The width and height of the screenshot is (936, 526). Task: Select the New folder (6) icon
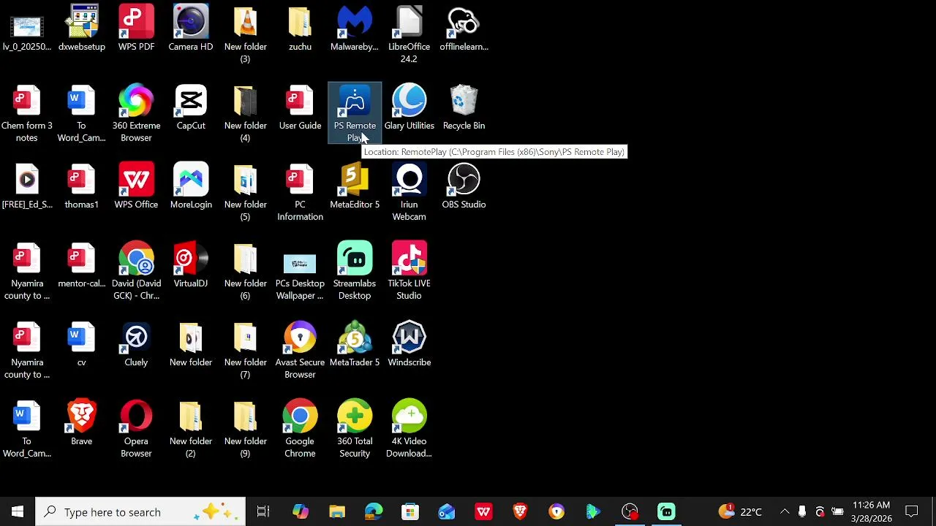click(x=245, y=271)
